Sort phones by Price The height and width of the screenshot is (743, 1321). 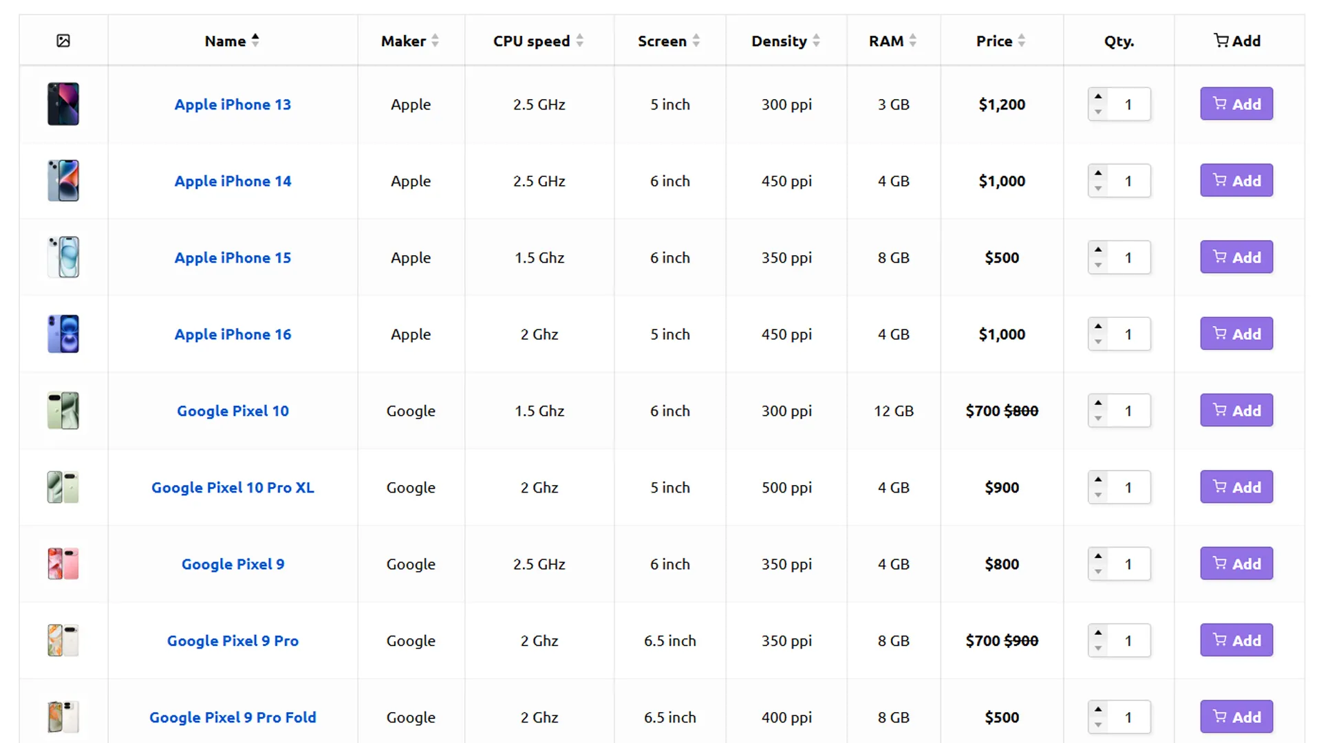coord(1001,41)
